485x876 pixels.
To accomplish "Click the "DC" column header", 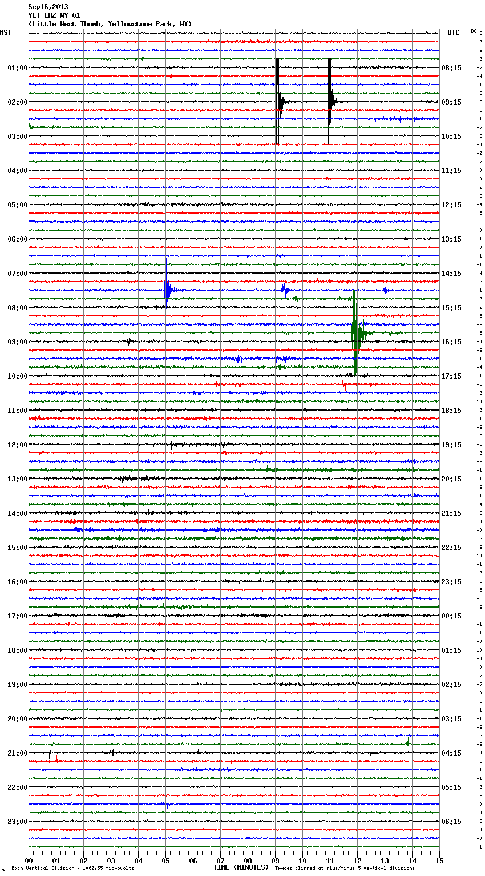I will (474, 31).
